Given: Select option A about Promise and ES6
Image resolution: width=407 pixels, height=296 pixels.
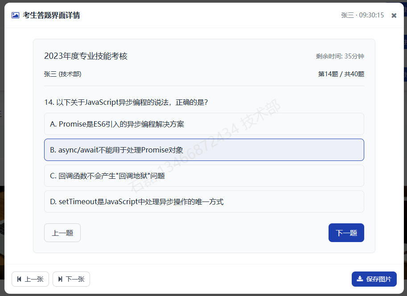Looking at the screenshot, I should tap(204, 124).
